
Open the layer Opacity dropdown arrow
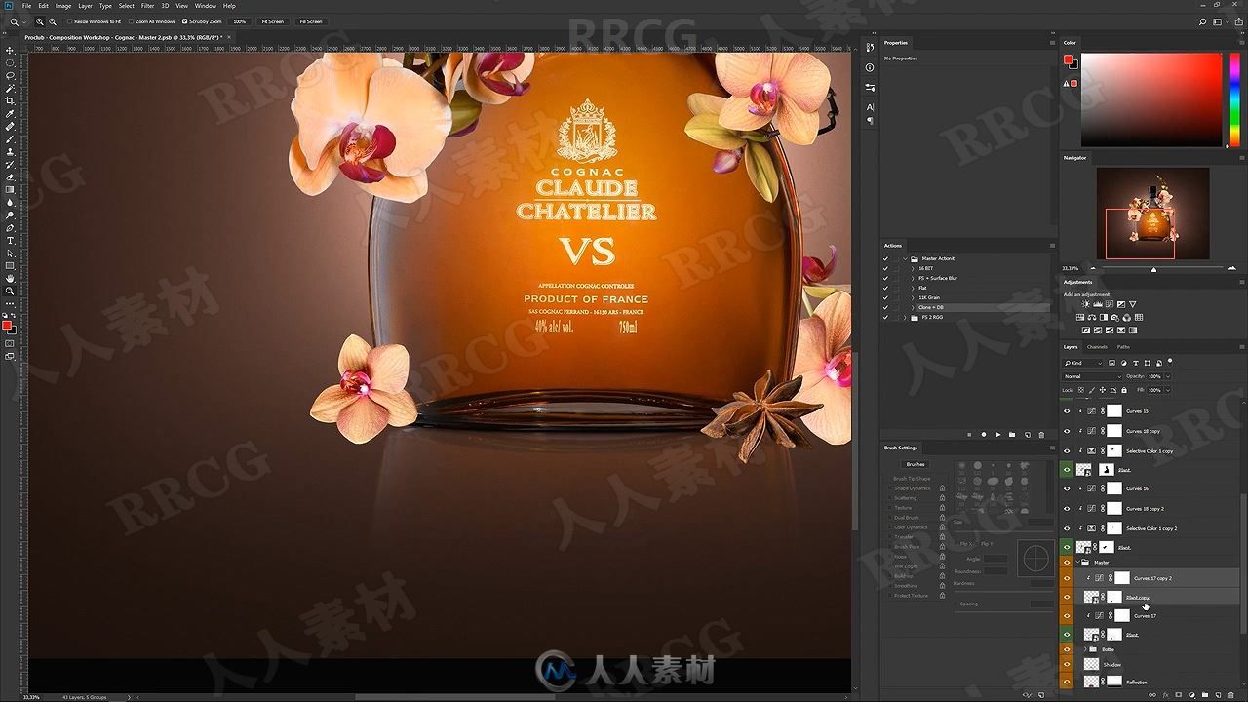click(1167, 376)
